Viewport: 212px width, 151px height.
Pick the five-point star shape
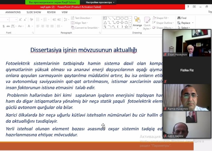tap(126, 27)
